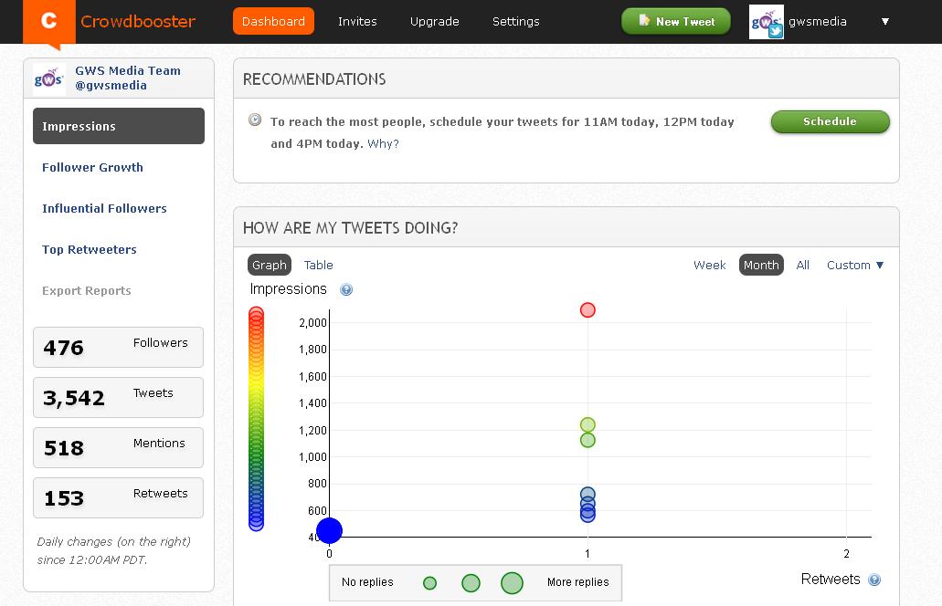Open the Impressions help icon
The width and height of the screenshot is (942, 606).
(x=346, y=290)
